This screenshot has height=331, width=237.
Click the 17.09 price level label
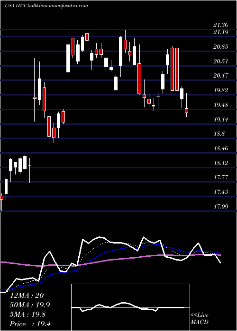pyautogui.click(x=221, y=206)
